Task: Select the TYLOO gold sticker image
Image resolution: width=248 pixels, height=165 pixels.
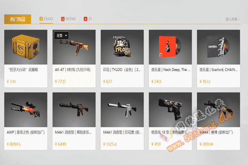Action: click(122, 47)
